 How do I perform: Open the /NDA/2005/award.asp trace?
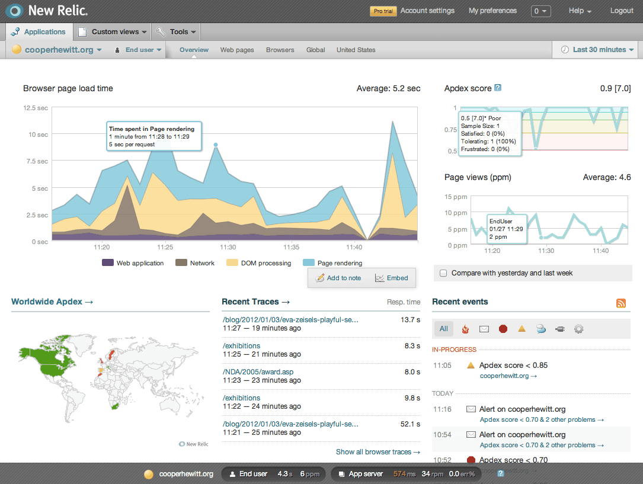coord(258,371)
